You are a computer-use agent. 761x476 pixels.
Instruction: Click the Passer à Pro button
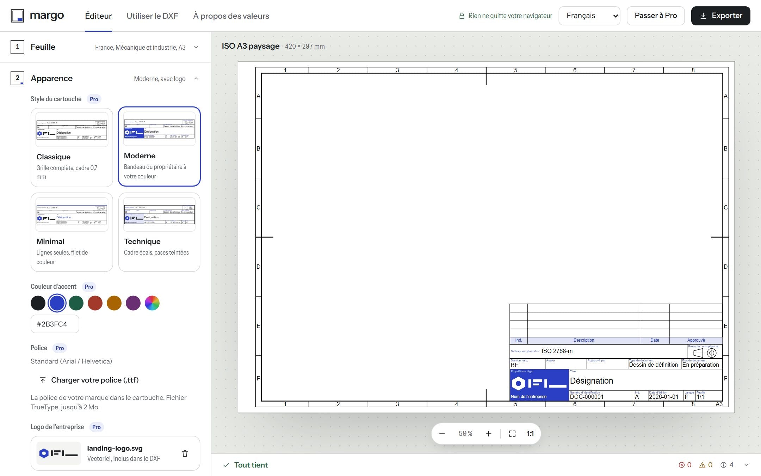coord(656,16)
